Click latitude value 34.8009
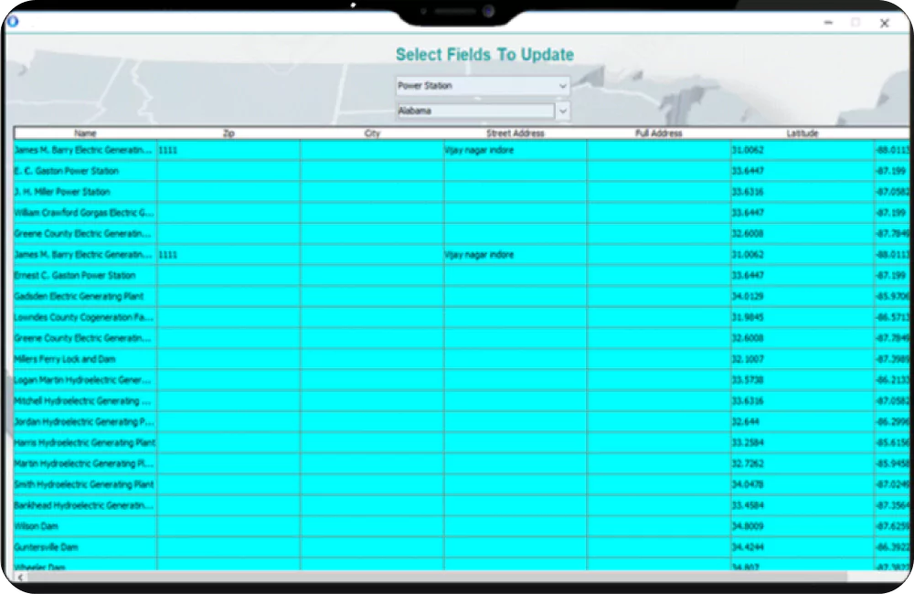 coord(748,526)
